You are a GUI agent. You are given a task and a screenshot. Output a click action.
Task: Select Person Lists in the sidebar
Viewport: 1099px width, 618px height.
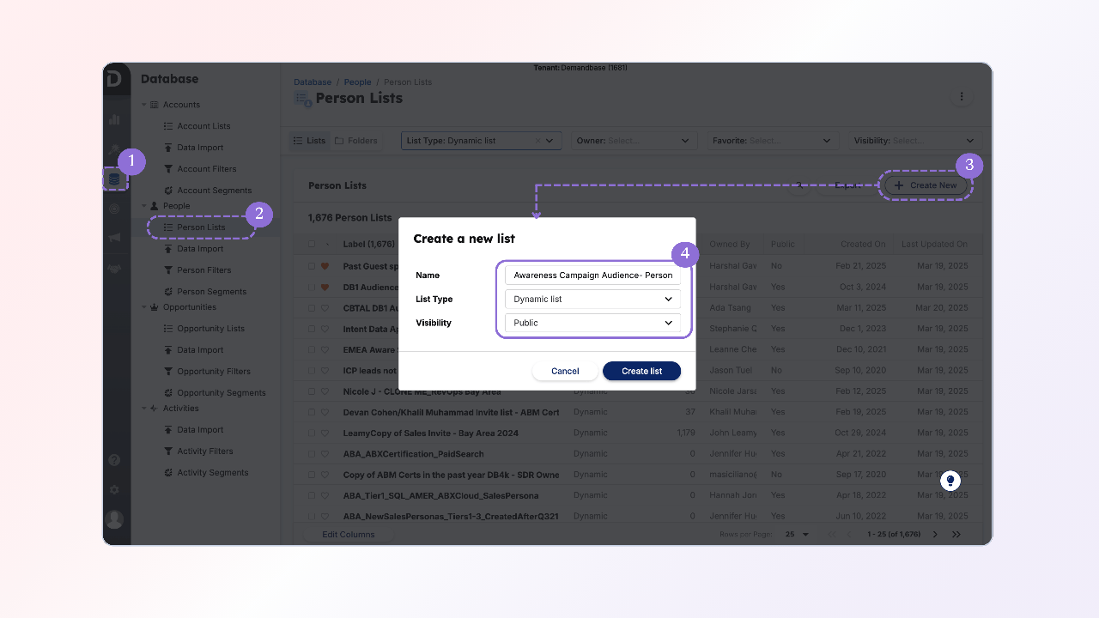coord(201,227)
